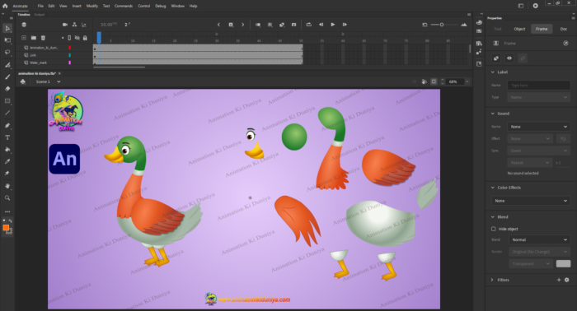Click the new layer icon
Screen dimensions: 577x311
[x=24, y=38]
